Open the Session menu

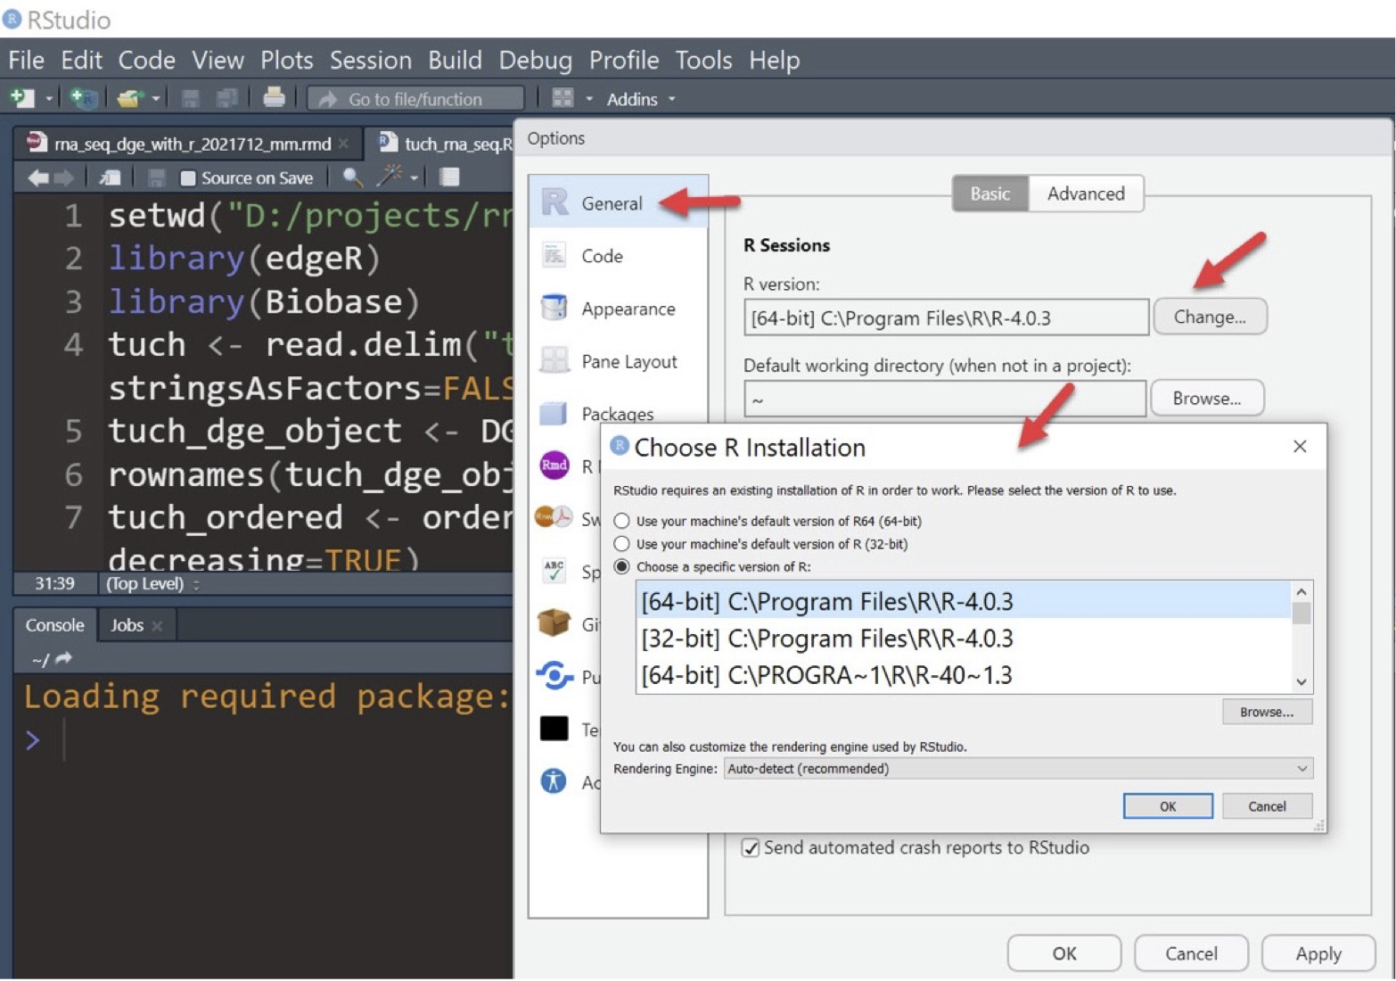pos(370,60)
